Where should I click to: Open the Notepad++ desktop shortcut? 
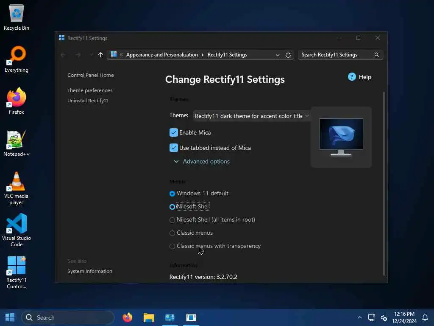17,143
